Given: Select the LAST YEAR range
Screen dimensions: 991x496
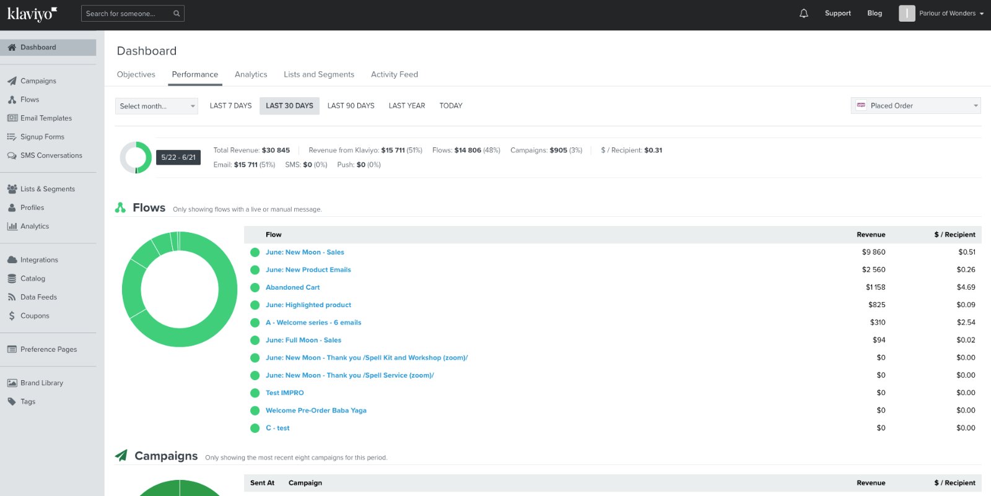Looking at the screenshot, I should 407,106.
